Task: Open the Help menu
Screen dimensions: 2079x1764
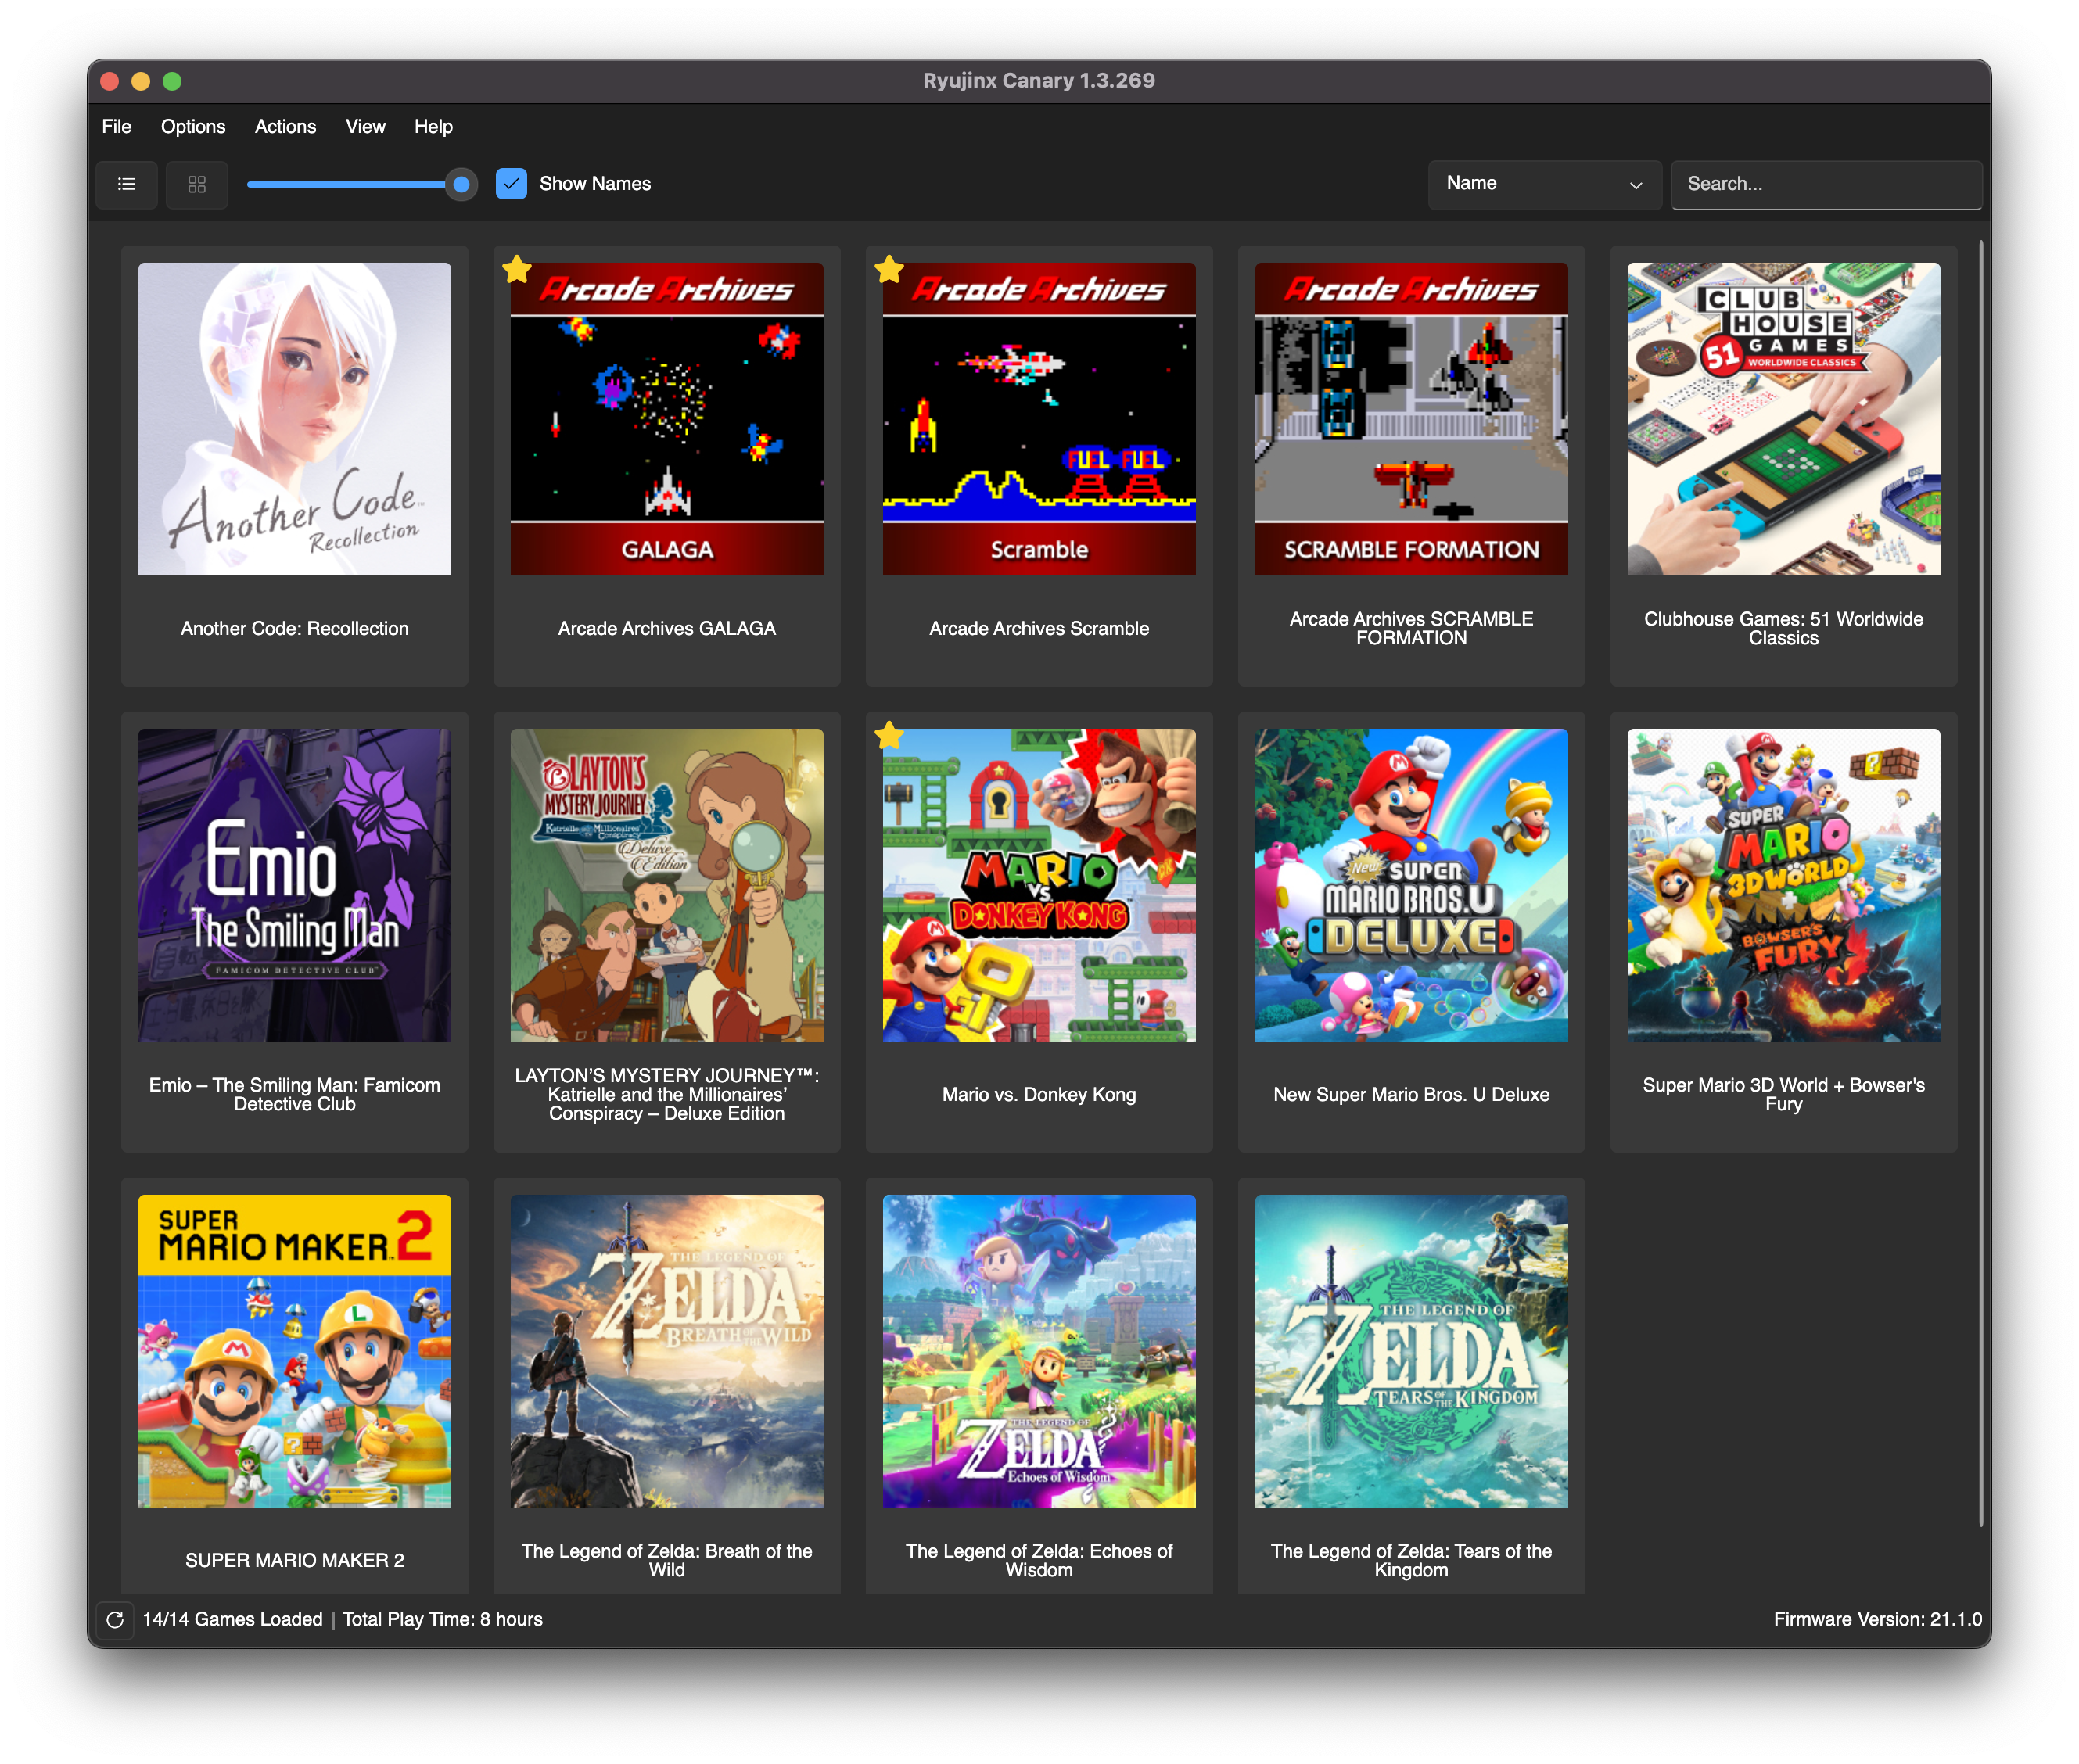Action: point(433,127)
